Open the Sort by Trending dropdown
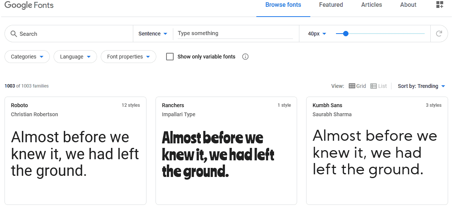The image size is (453, 206). click(422, 86)
